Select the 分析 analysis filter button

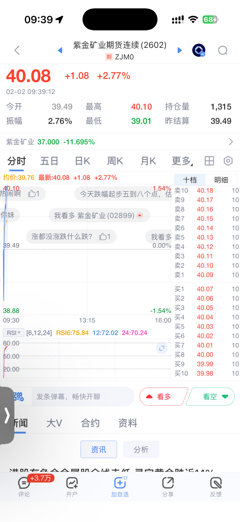[x=141, y=449]
